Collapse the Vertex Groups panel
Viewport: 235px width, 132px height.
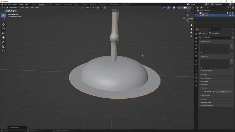(206, 42)
